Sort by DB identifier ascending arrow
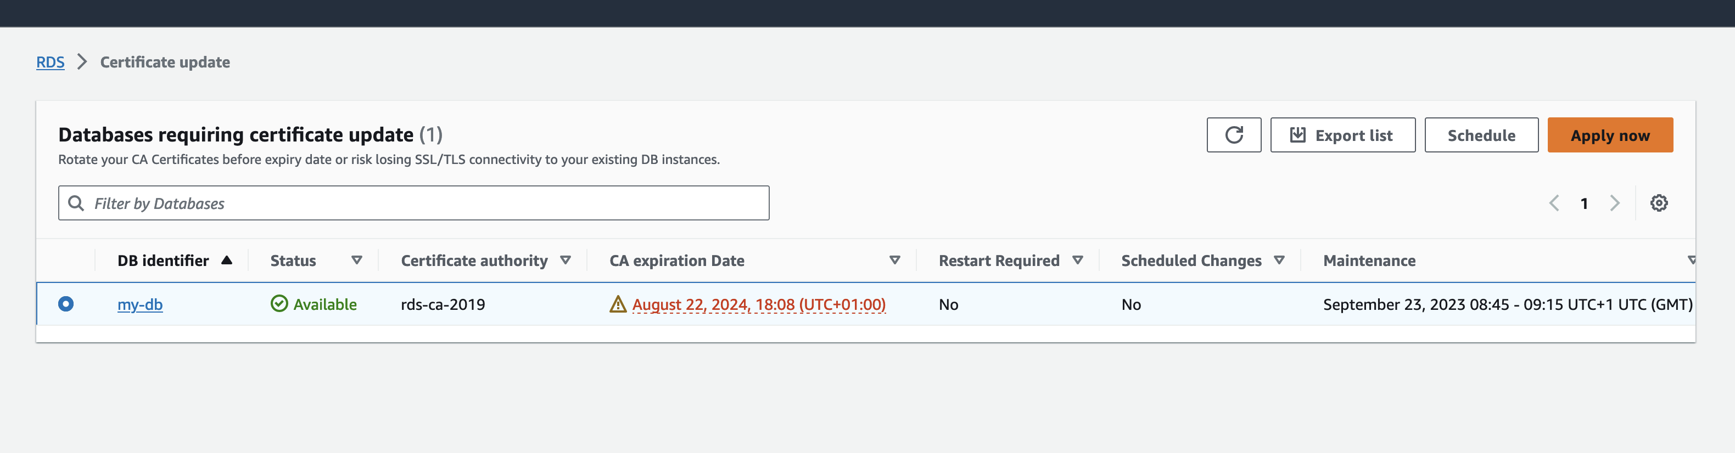 pos(227,261)
